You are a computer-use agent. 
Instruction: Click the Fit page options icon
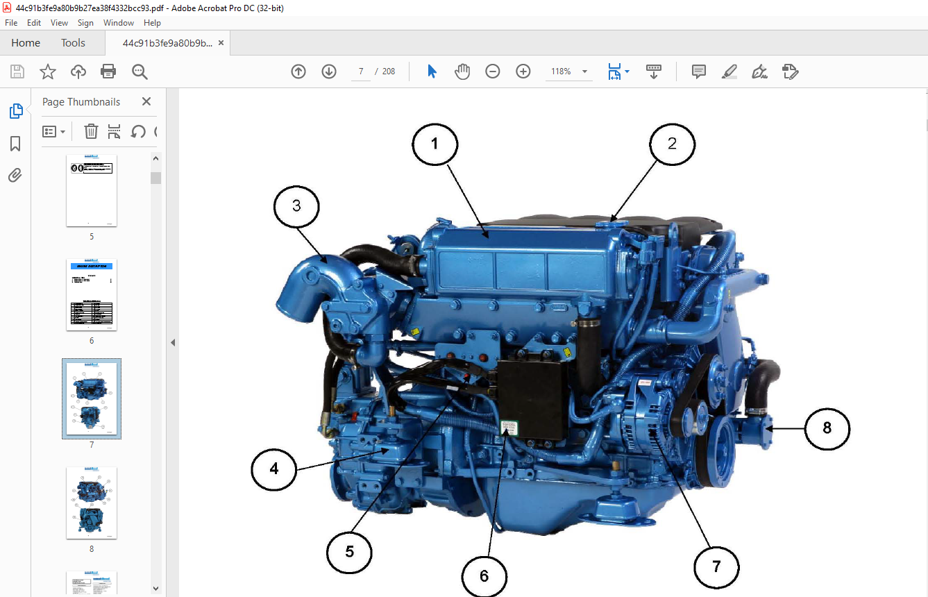614,72
